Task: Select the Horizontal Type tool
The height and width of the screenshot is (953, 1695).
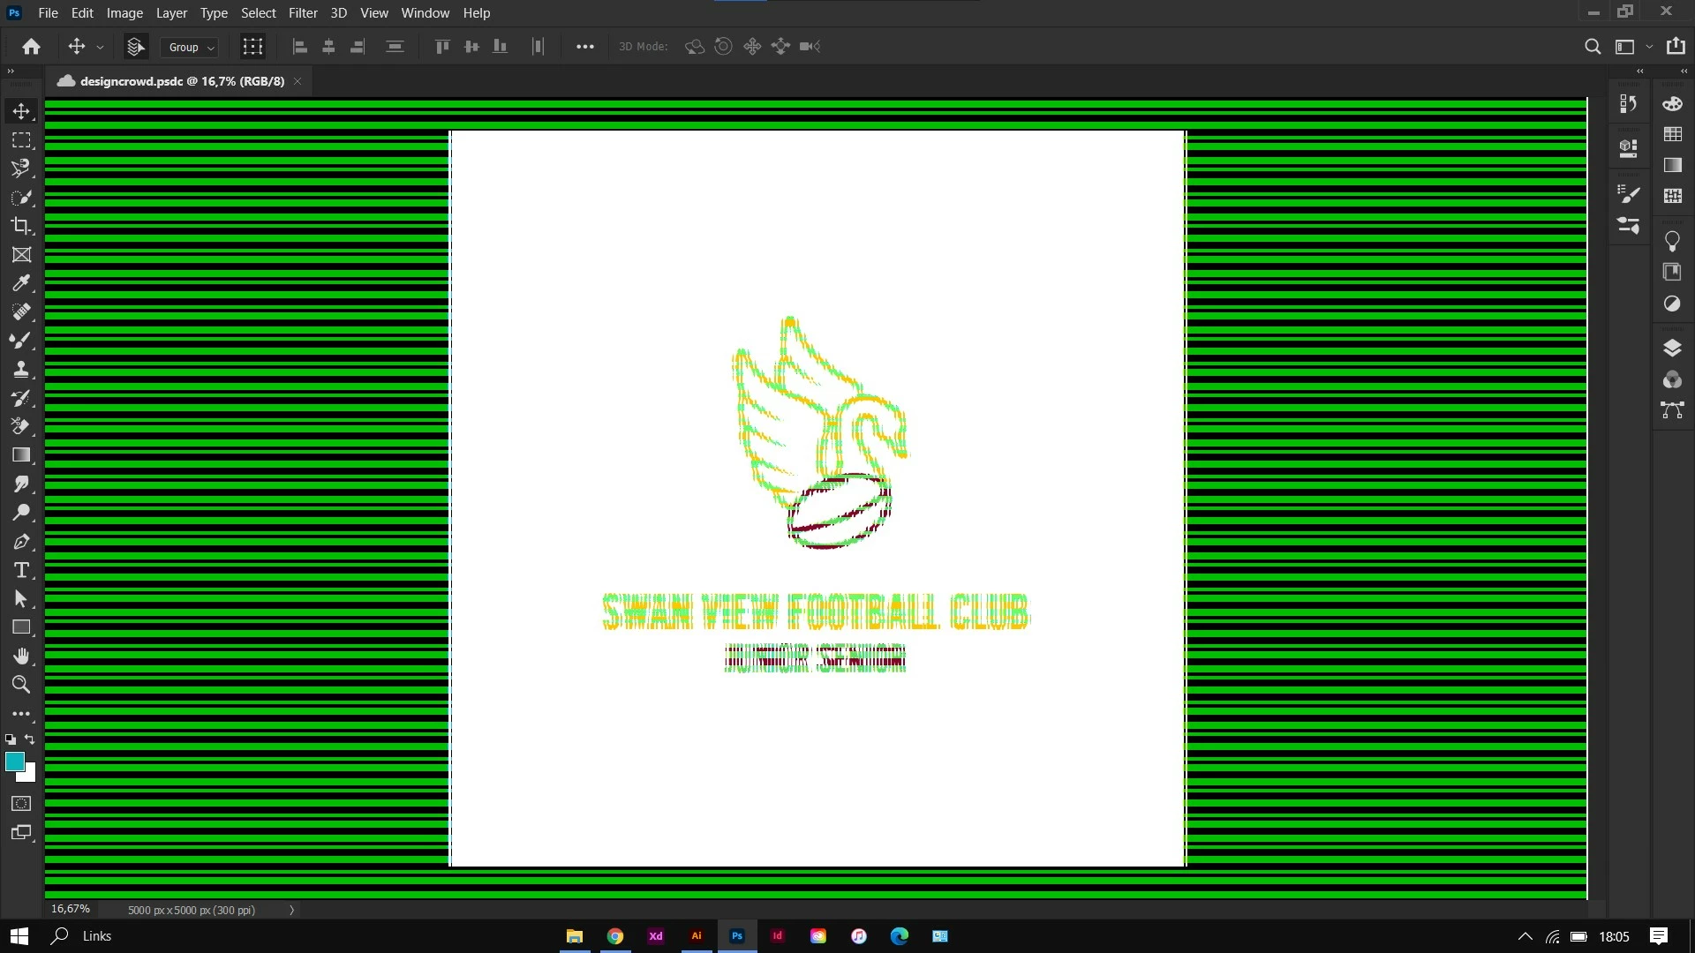Action: click(21, 570)
